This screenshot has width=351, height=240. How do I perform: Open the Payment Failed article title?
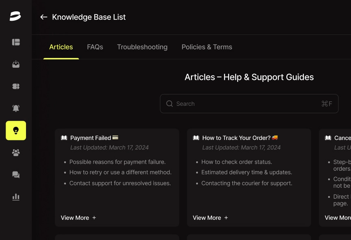click(91, 138)
